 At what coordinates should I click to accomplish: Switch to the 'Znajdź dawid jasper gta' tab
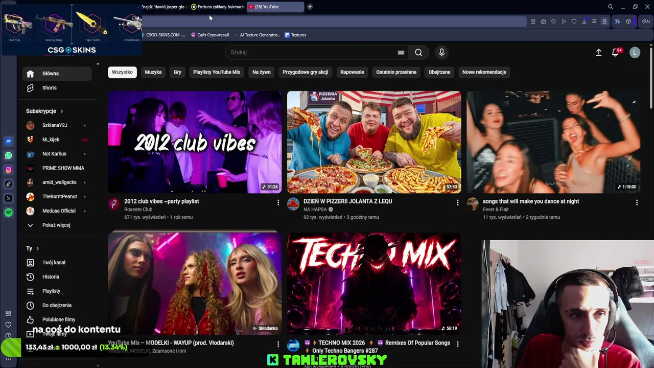(165, 7)
